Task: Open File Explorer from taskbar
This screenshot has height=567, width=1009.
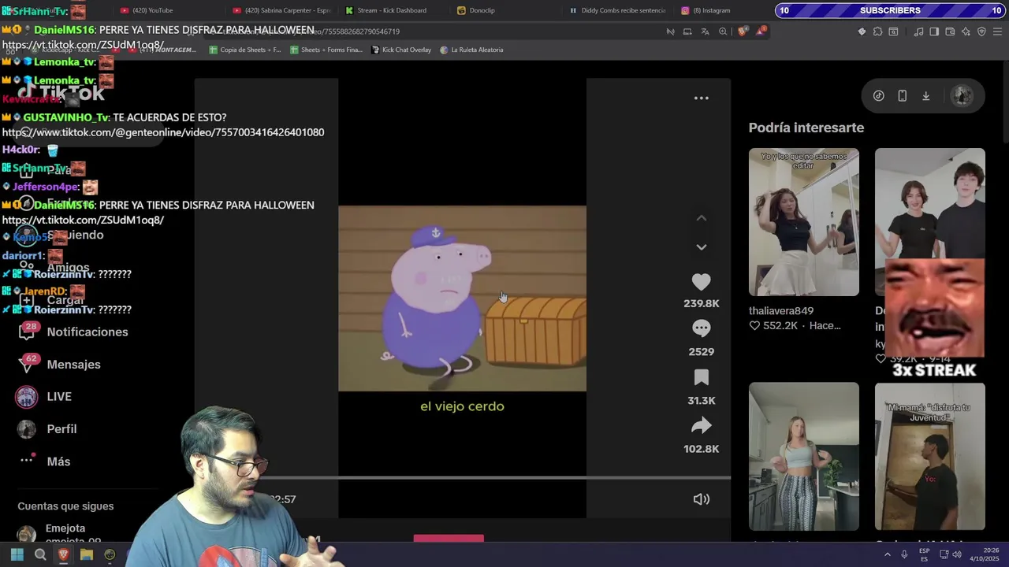Action: (87, 554)
